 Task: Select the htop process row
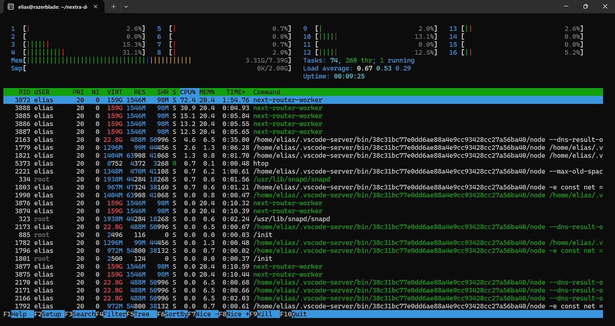point(154,163)
